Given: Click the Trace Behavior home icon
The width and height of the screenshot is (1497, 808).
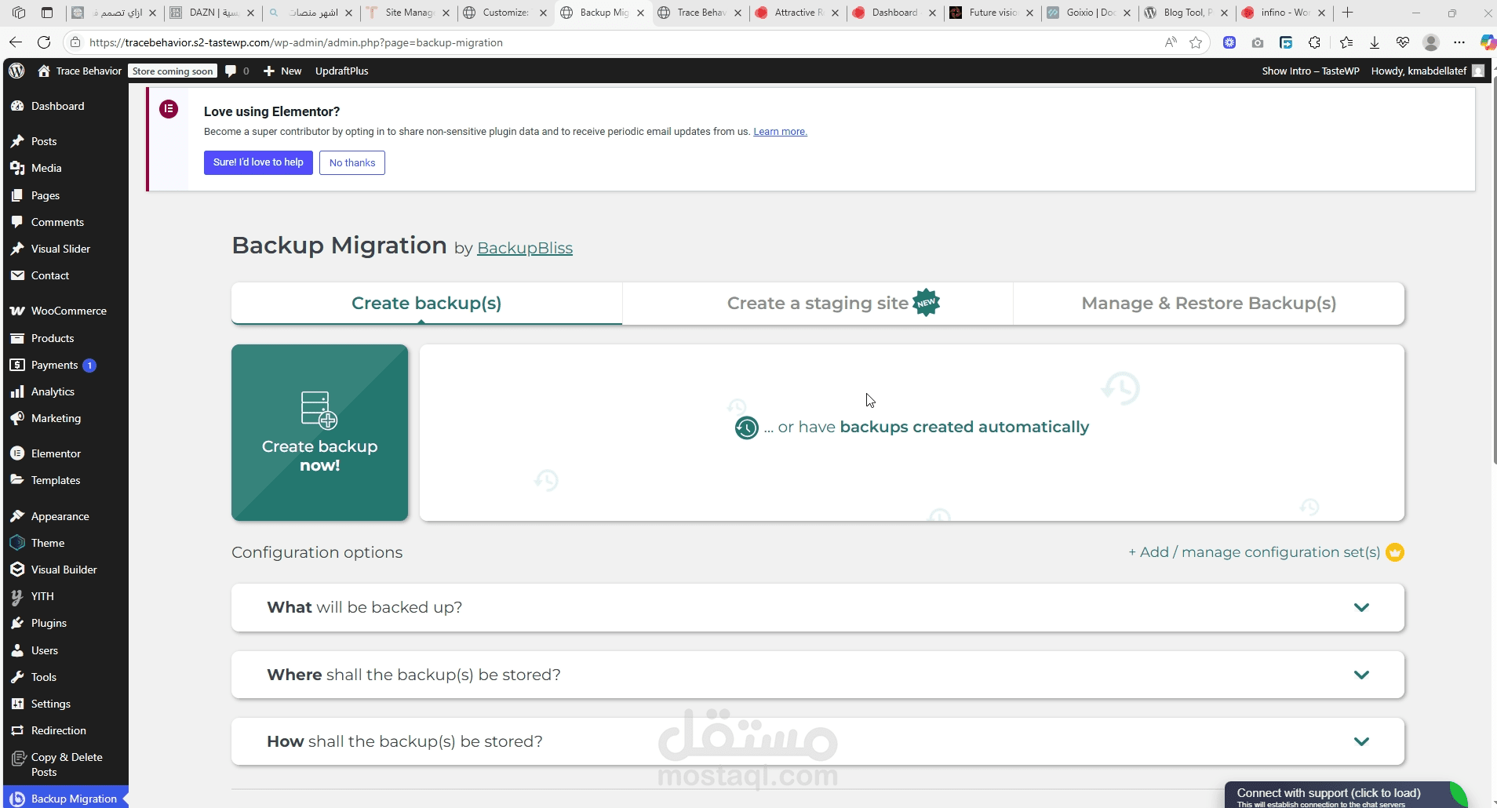Looking at the screenshot, I should tap(44, 71).
